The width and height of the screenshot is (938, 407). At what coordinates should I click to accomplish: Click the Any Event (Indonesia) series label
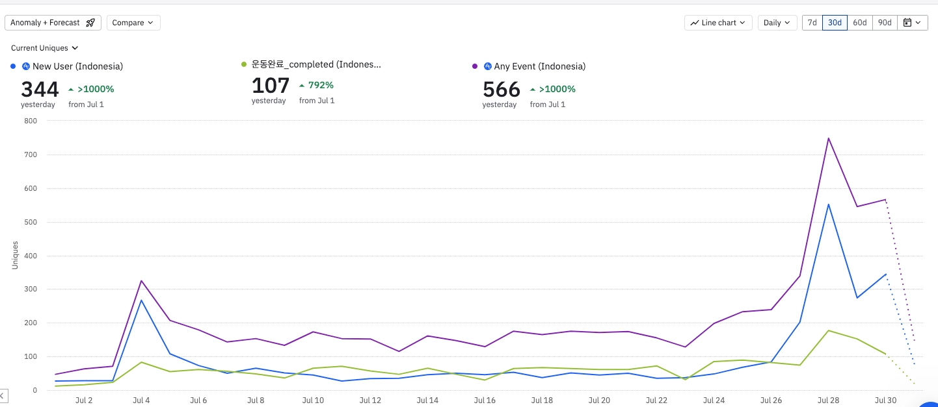pyautogui.click(x=540, y=66)
